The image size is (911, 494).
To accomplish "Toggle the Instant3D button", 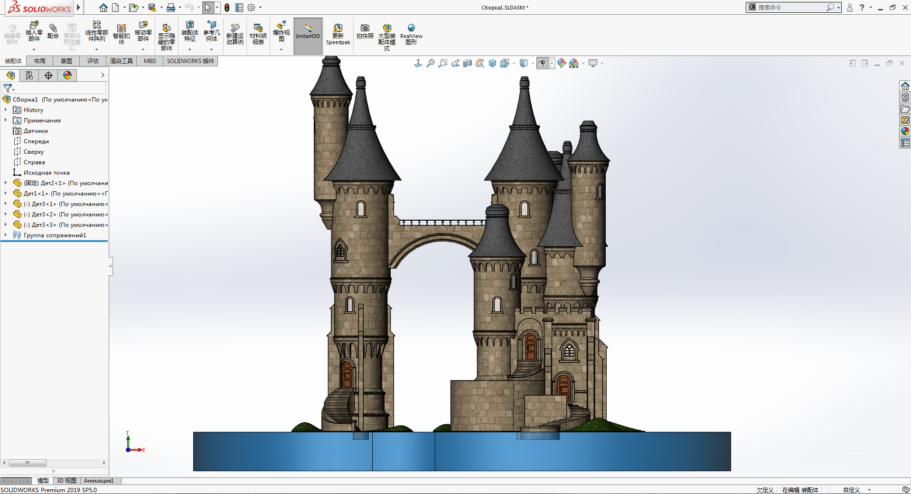I will coord(308,36).
